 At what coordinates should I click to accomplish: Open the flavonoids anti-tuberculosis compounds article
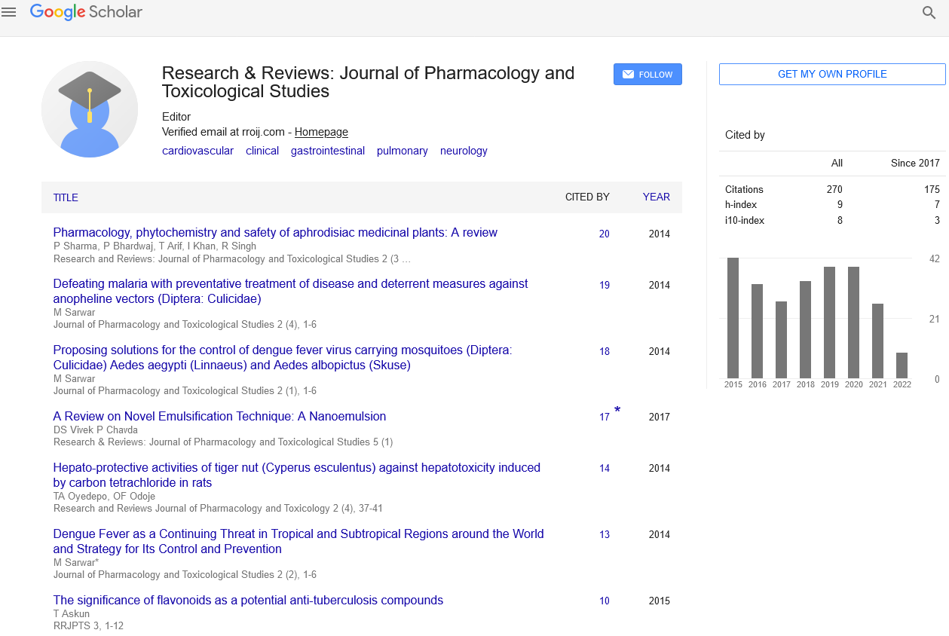click(248, 601)
